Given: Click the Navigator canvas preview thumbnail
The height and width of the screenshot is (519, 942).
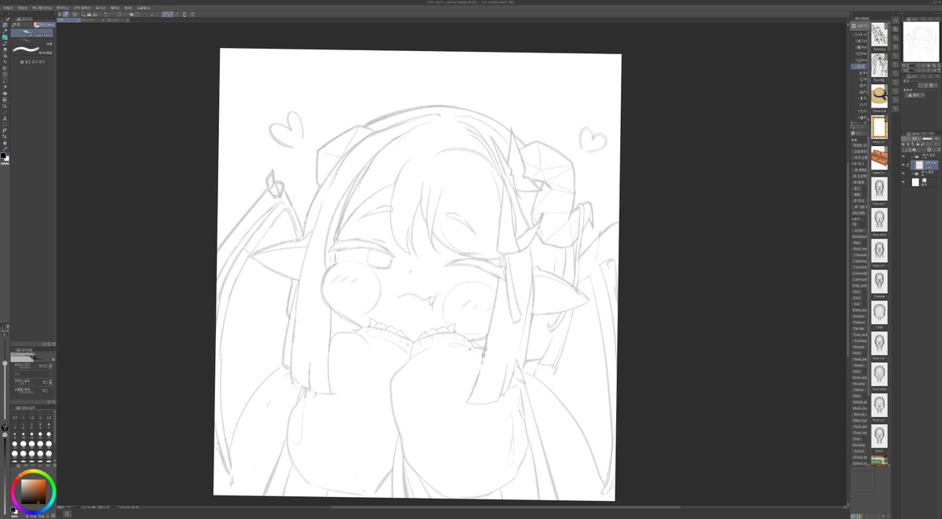Looking at the screenshot, I should coord(921,42).
